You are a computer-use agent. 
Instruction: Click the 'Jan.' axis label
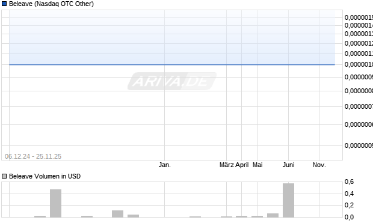[x=165, y=165]
